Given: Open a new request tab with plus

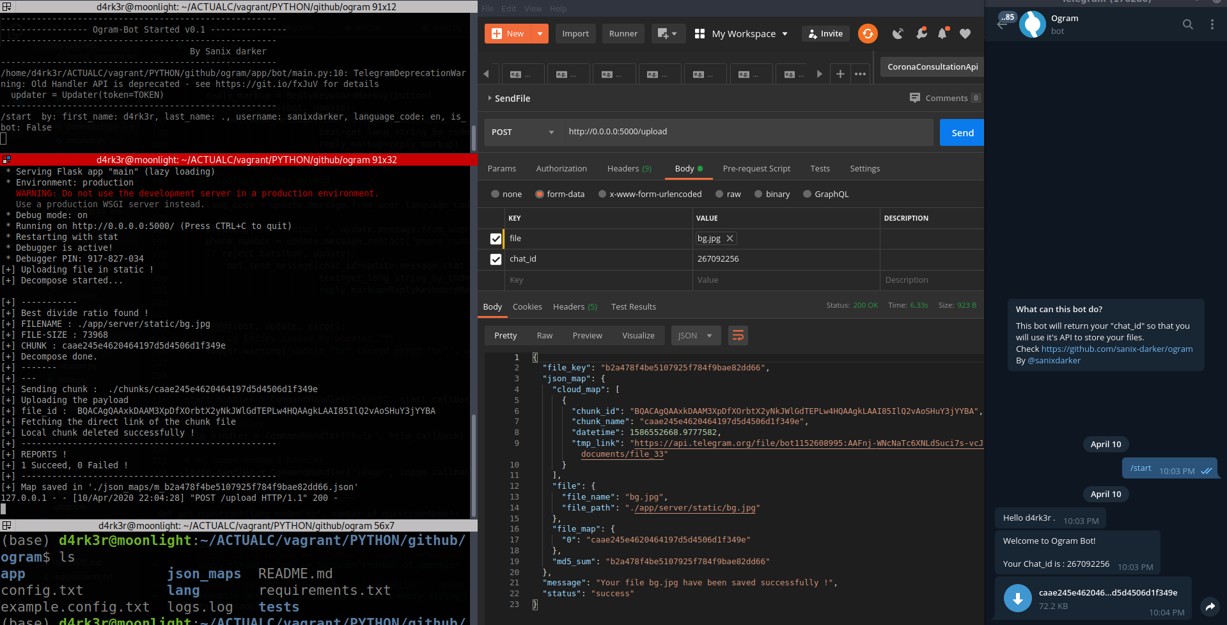Looking at the screenshot, I should pos(840,74).
